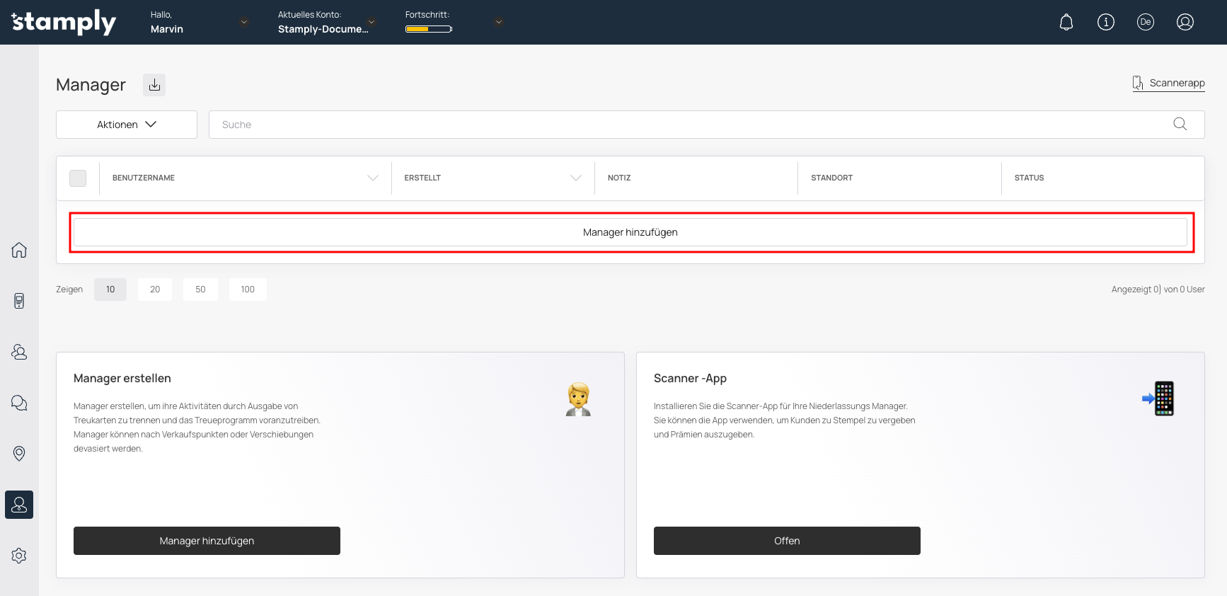Open the locations pin icon in sidebar
This screenshot has width=1227, height=596.
point(19,454)
